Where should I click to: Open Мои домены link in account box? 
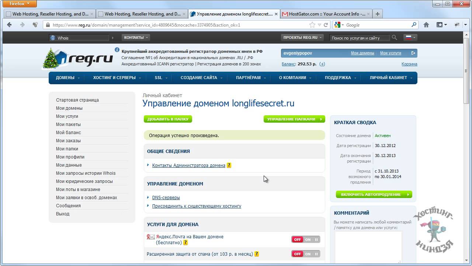tap(362, 53)
